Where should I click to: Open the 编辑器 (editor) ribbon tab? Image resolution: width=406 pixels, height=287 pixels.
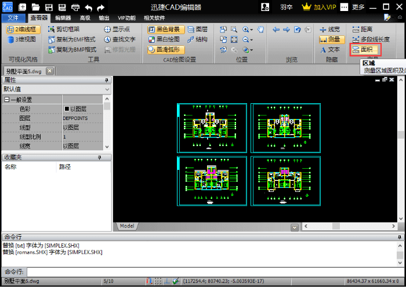point(63,18)
